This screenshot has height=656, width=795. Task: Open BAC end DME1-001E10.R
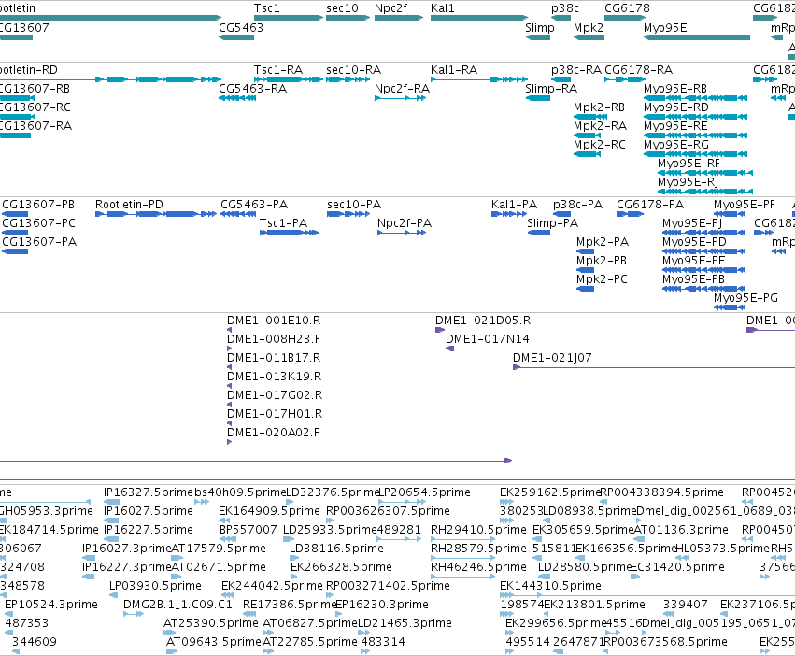coord(229,330)
